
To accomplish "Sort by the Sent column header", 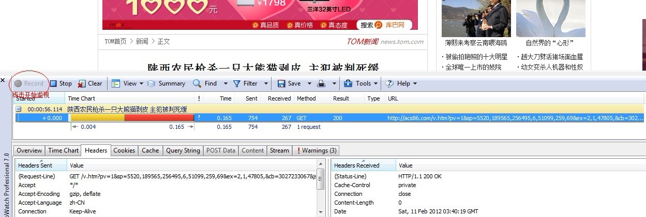I will [247, 98].
